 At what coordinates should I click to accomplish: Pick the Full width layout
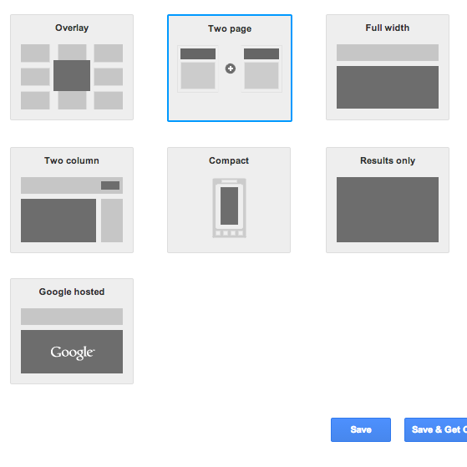388,68
